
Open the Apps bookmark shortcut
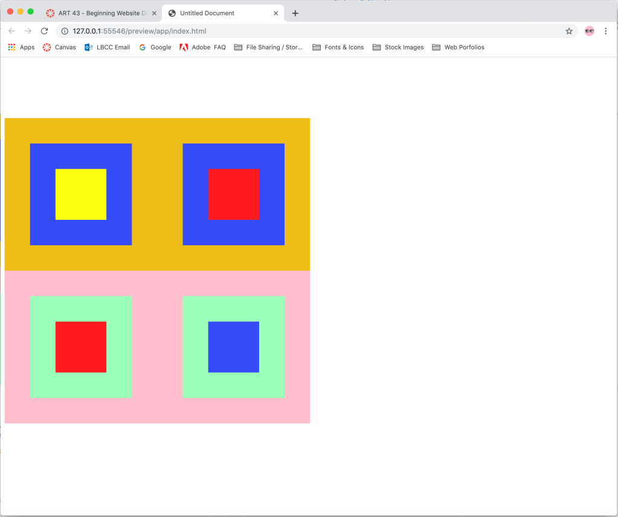(21, 47)
